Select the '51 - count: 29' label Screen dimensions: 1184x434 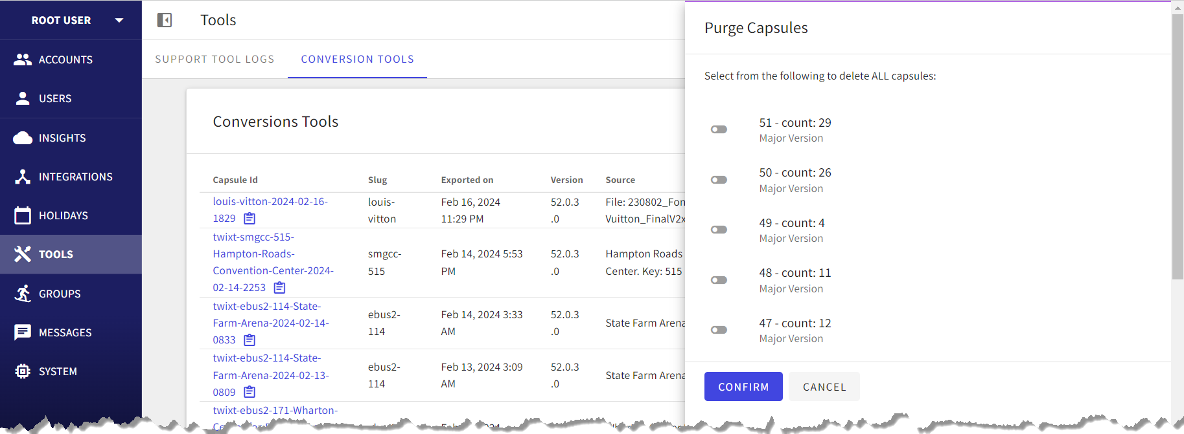pyautogui.click(x=795, y=123)
